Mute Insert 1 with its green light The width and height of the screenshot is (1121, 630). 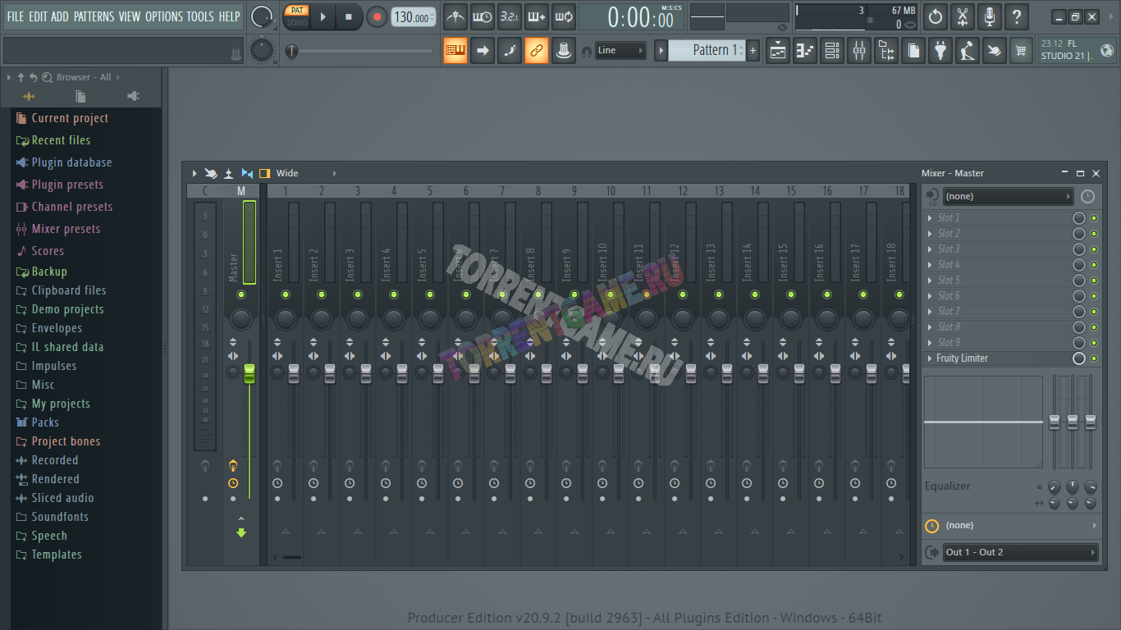286,294
